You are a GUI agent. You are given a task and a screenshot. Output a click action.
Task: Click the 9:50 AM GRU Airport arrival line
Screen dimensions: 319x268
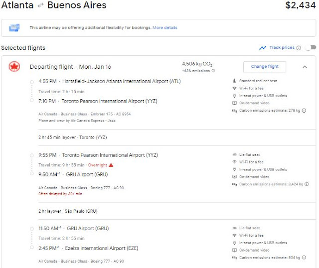(x=73, y=174)
